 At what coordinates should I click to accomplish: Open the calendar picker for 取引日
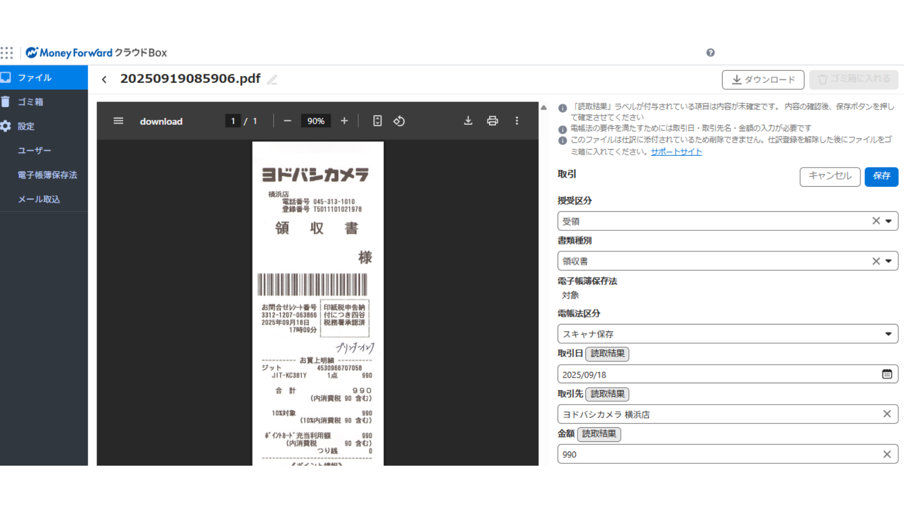tap(886, 374)
